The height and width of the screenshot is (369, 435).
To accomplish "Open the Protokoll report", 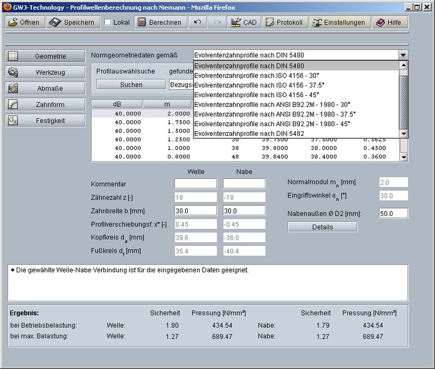I will point(284,22).
